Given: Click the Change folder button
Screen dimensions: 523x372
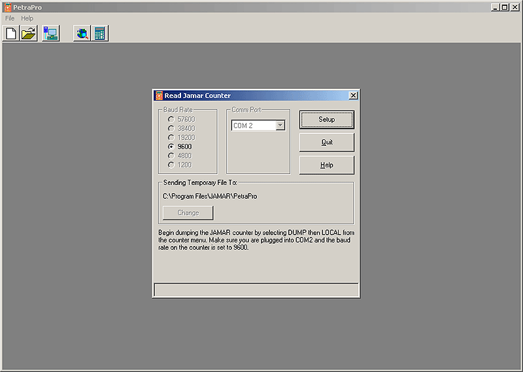Looking at the screenshot, I should [x=188, y=213].
